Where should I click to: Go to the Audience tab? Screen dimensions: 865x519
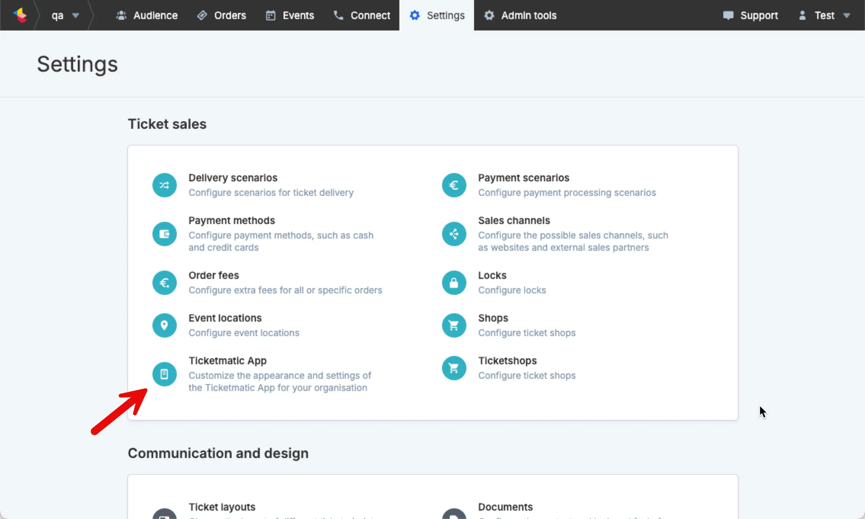pyautogui.click(x=147, y=15)
